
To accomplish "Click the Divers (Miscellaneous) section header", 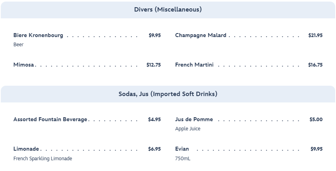I will point(168,10).
